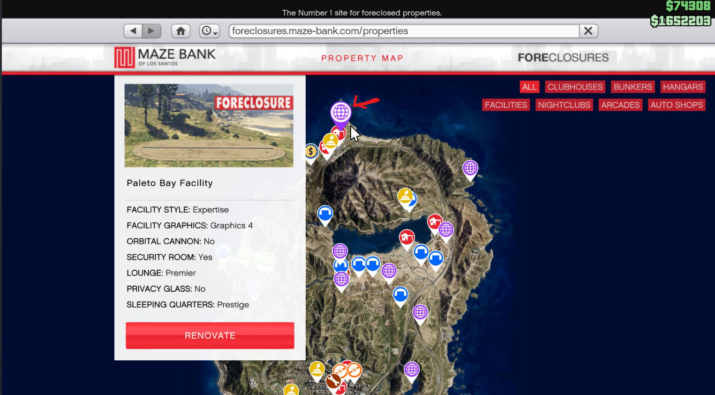Close the browser with the X button
Viewport: 715px width, 395px height.
[588, 31]
